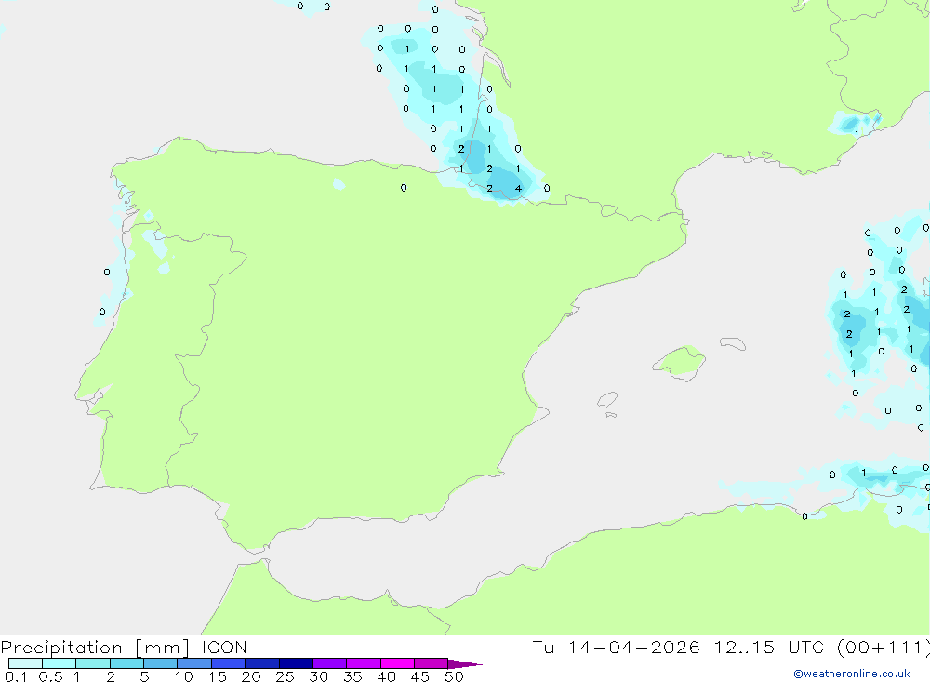
Task: Click the '50' legend scale label
Action: pyautogui.click(x=454, y=676)
